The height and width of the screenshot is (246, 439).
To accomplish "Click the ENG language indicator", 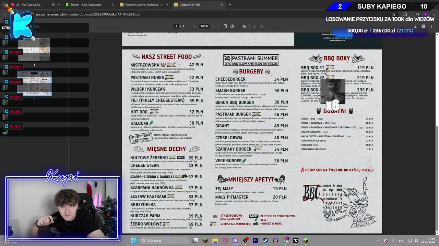I will pyautogui.click(x=401, y=241).
